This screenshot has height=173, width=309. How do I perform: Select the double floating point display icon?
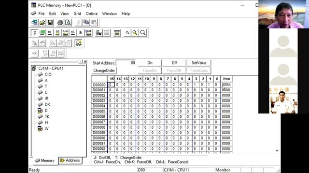click(x=88, y=33)
